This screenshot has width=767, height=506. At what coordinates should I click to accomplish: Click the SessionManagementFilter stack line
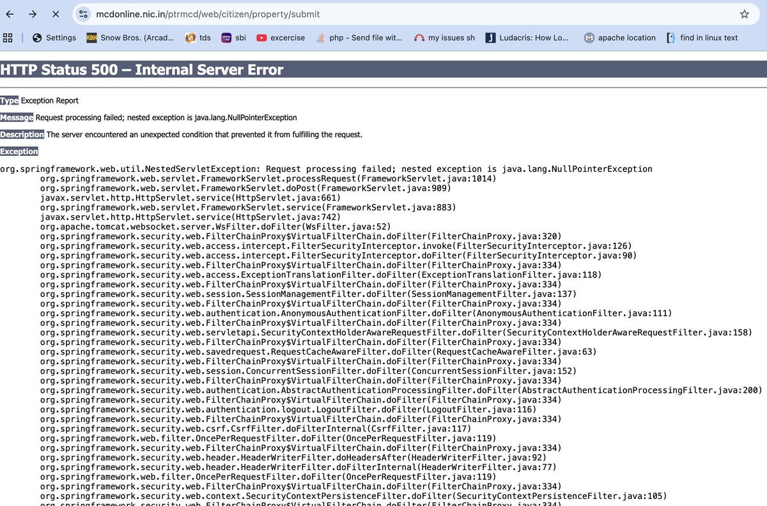(308, 294)
